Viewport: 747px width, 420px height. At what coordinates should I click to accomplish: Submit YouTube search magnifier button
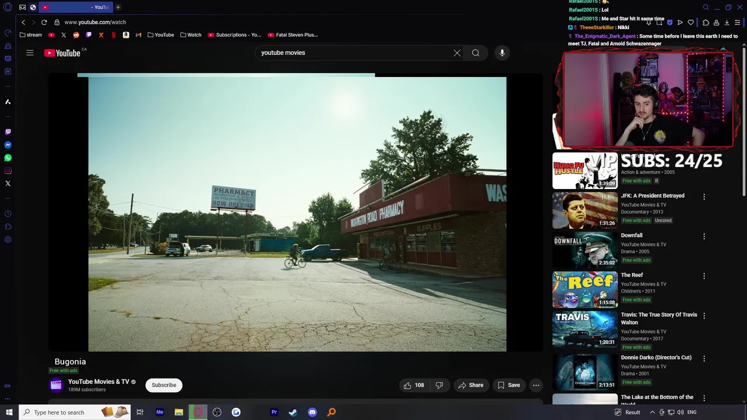(x=476, y=53)
